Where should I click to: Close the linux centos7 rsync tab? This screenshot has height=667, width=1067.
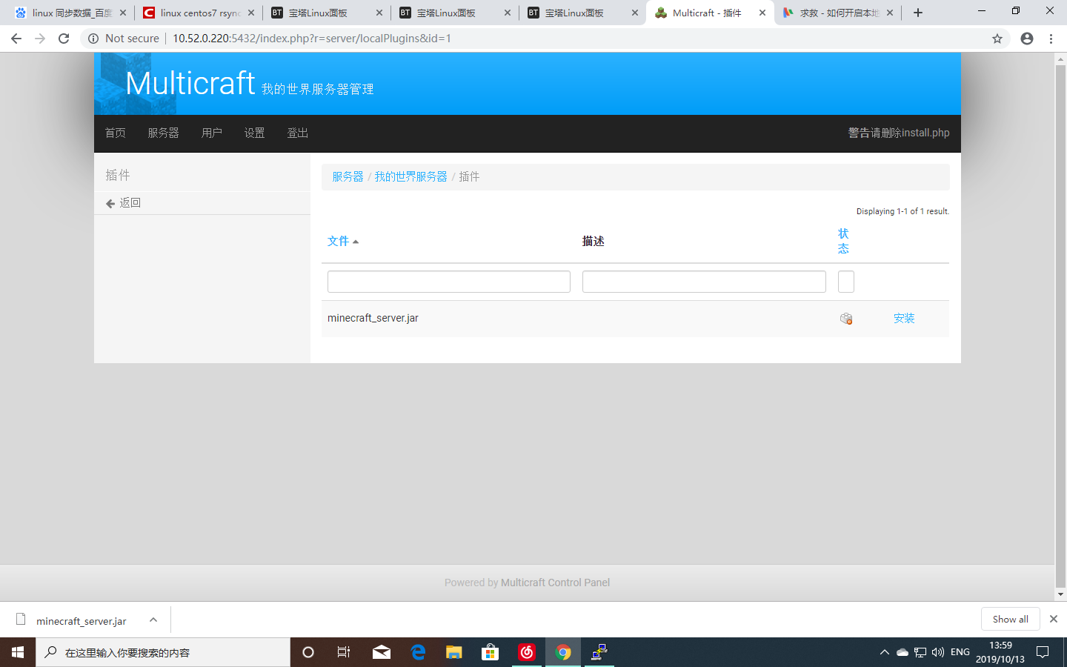[x=251, y=13]
